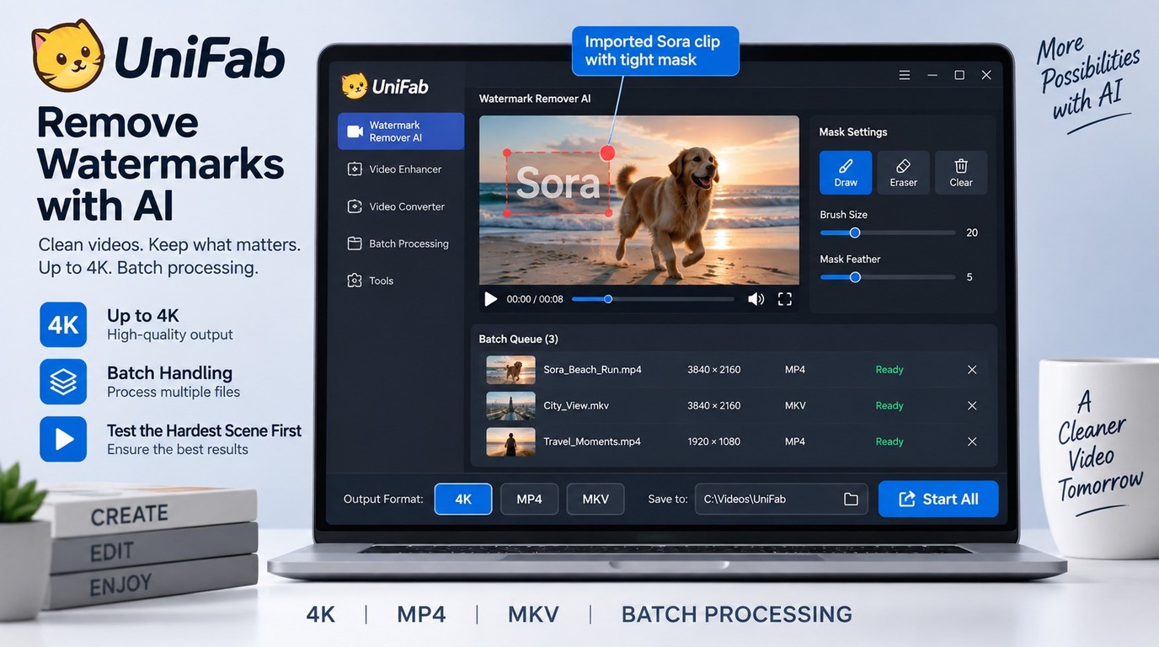Viewport: 1159px width, 647px height.
Task: Click the Save to path field
Action: click(x=782, y=499)
